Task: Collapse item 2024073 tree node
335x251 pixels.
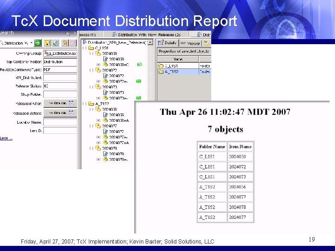Action: 92,87
